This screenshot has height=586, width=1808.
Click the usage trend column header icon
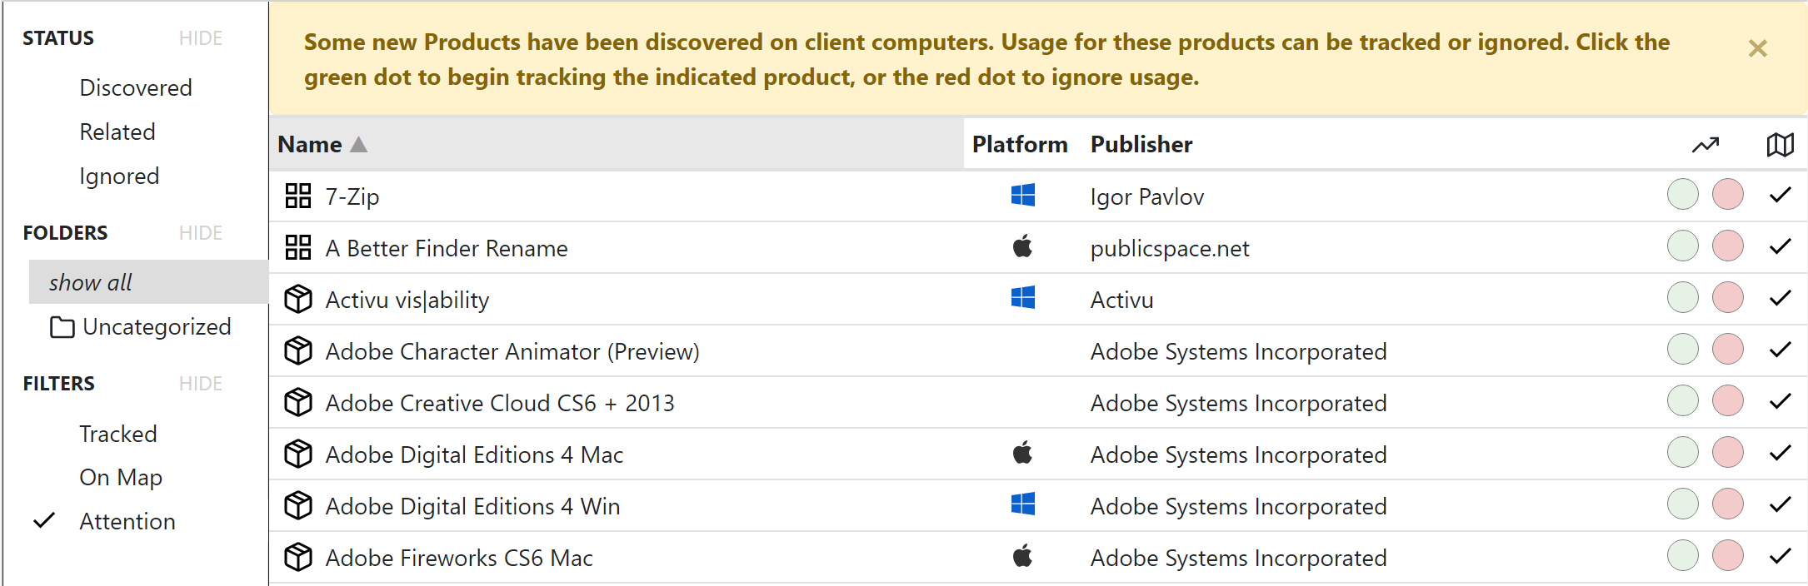pos(1706,145)
